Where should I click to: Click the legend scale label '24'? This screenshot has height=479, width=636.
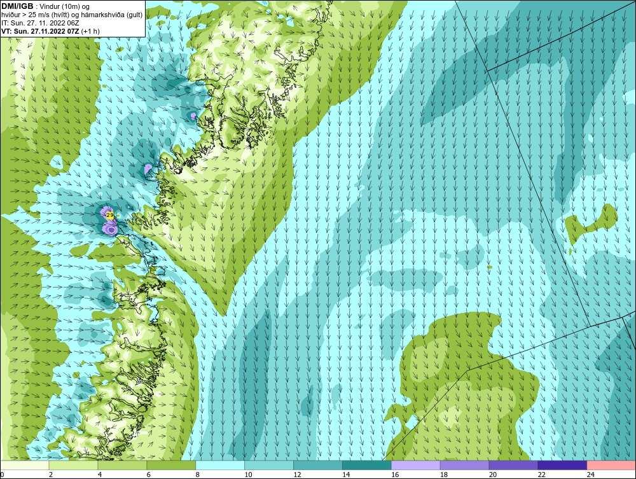tap(591, 475)
